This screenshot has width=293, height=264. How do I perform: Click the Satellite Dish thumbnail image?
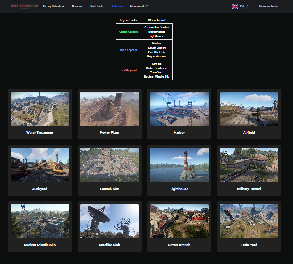click(110, 221)
